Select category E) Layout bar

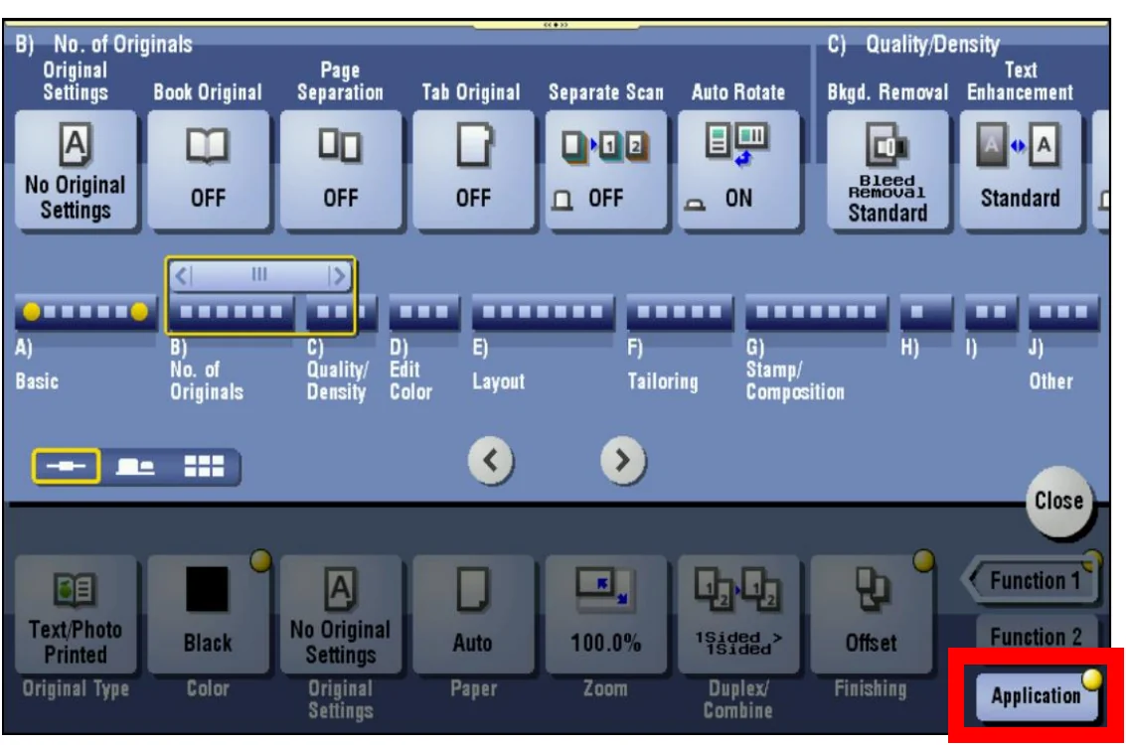543,312
